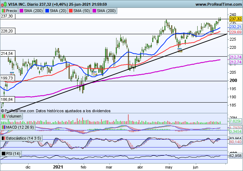Viewport: 243px width, 171px height.
Task: Click the bold 2021 year axis label
Action: pos(58,167)
